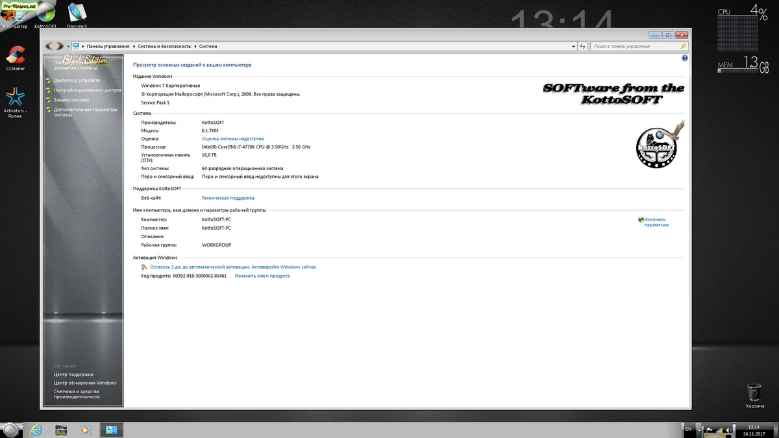Select the Панель управления breadcrumb
This screenshot has width=779, height=438.
point(108,47)
